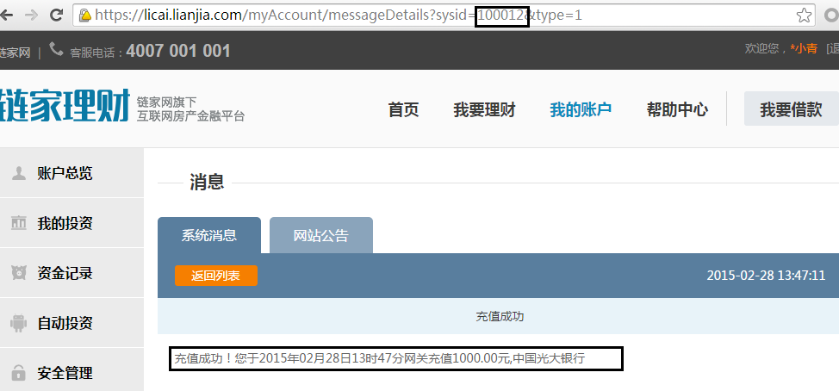Click the person icon beside 账户总览

click(19, 173)
